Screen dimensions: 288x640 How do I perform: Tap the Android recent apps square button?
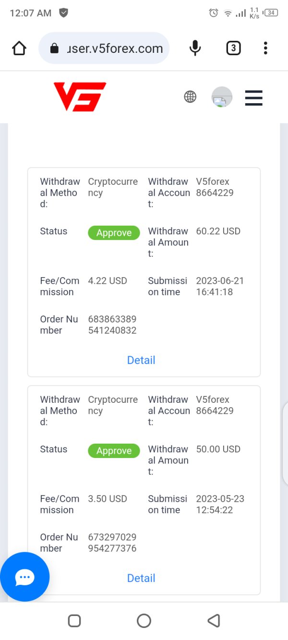click(74, 621)
